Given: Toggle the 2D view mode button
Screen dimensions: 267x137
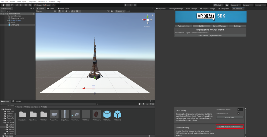Looking at the screenshot, I should [x=55, y=11].
